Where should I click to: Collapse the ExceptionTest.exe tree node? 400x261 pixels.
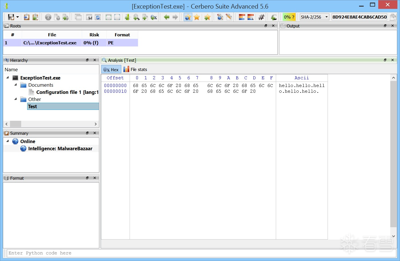coord(8,78)
